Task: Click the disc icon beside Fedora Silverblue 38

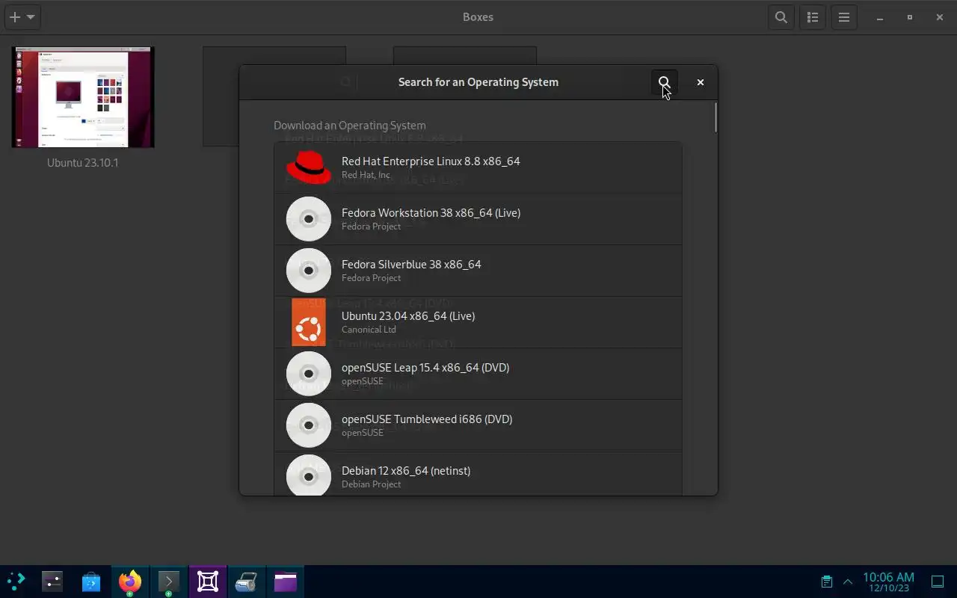Action: click(309, 271)
